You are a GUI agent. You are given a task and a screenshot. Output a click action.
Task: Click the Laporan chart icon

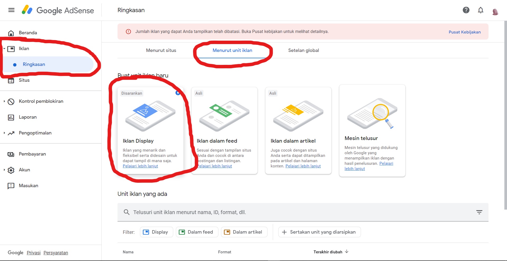11,117
